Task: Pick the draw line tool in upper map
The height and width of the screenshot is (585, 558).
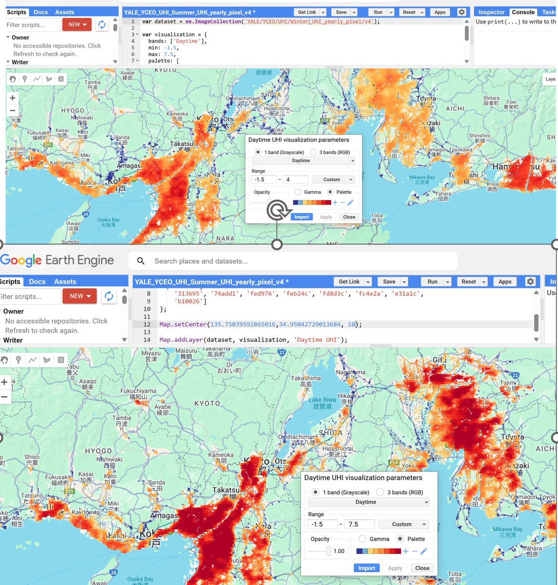Action: pyautogui.click(x=37, y=79)
